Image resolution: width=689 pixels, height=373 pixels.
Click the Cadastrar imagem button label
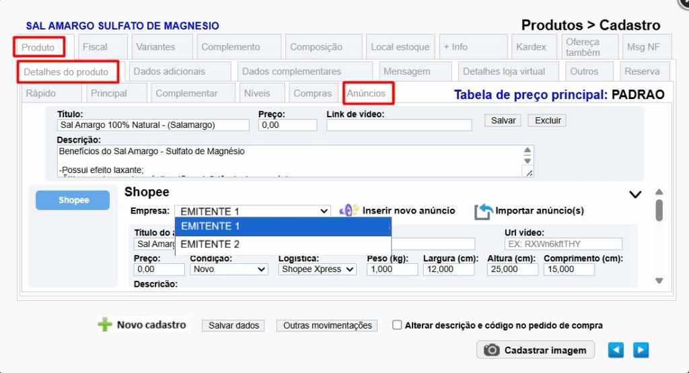pos(545,350)
